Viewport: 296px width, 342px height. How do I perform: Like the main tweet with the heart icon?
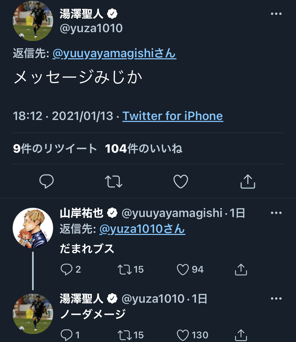point(181,181)
